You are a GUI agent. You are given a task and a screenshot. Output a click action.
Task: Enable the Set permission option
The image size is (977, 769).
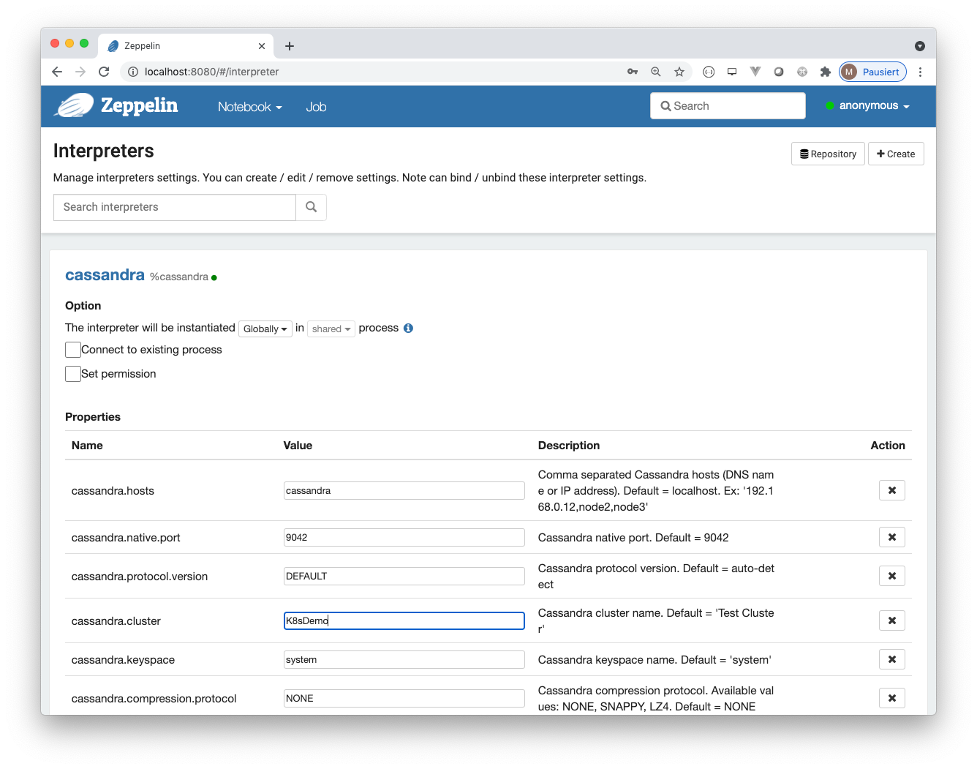(73, 374)
